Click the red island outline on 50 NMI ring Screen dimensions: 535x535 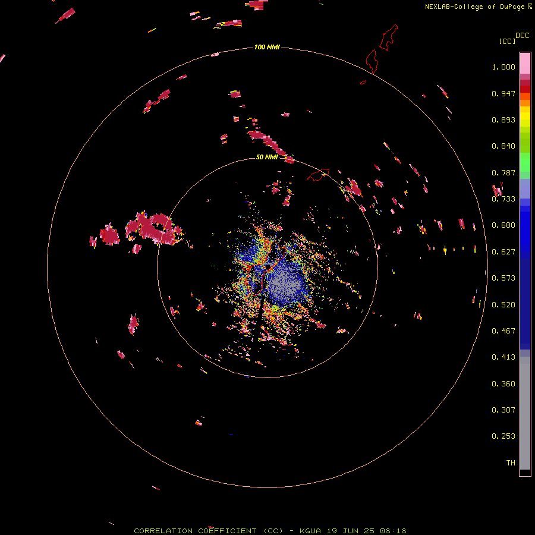(x=318, y=175)
